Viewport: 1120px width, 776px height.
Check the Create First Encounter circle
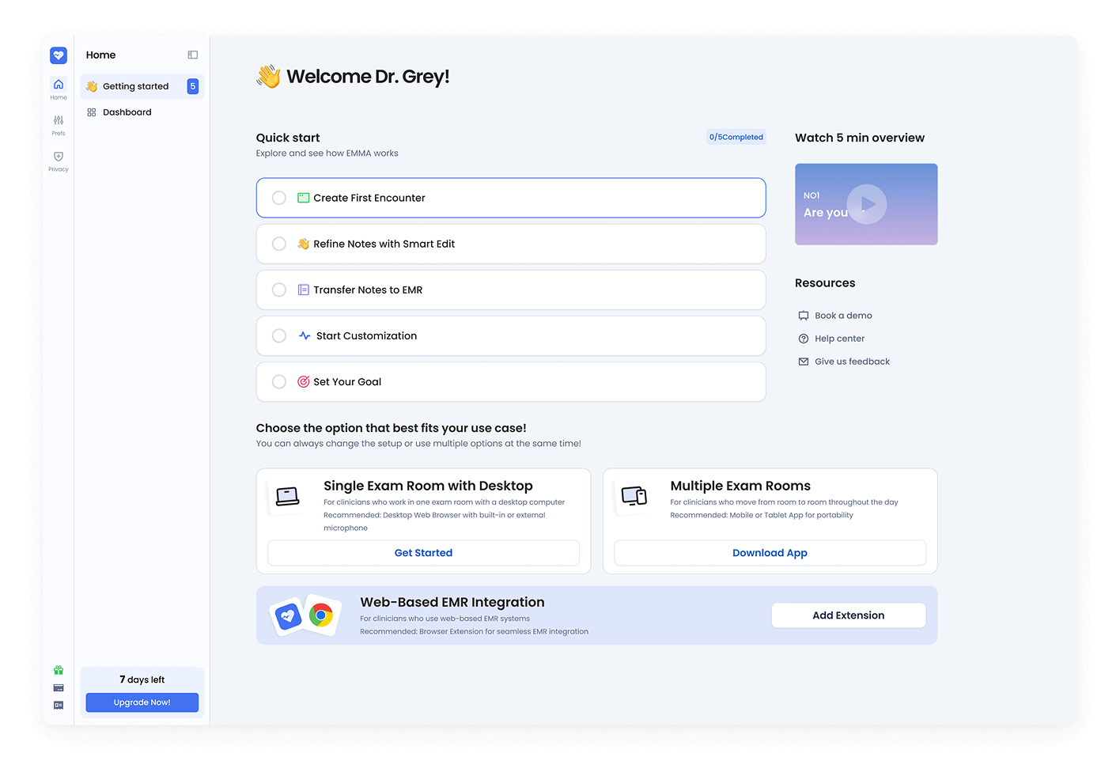click(279, 198)
